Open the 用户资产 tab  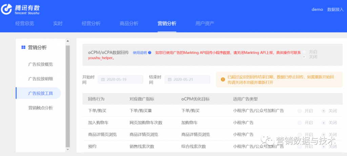pyautogui.click(x=205, y=24)
